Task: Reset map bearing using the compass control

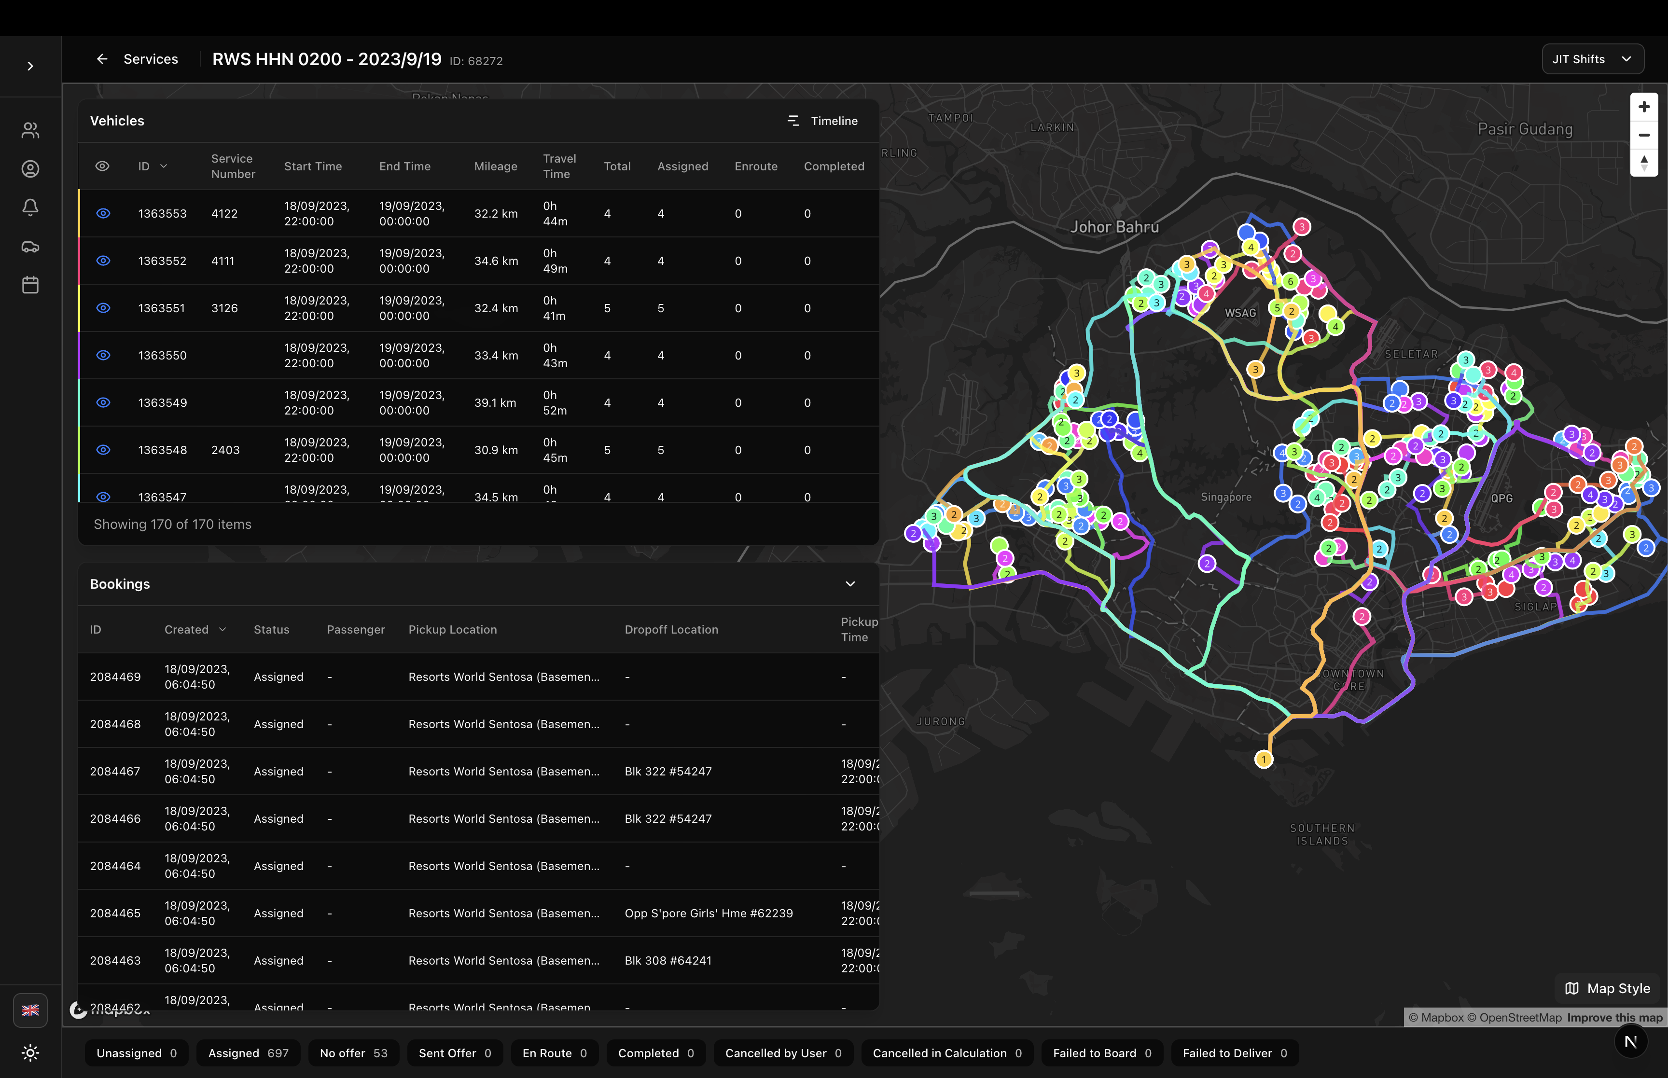Action: coord(1644,163)
